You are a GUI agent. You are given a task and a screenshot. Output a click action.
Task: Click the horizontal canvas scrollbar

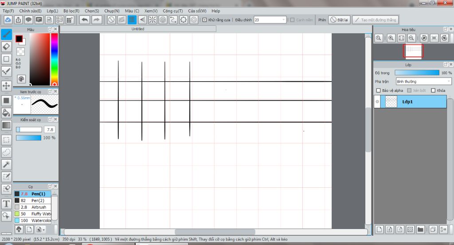[215, 232]
